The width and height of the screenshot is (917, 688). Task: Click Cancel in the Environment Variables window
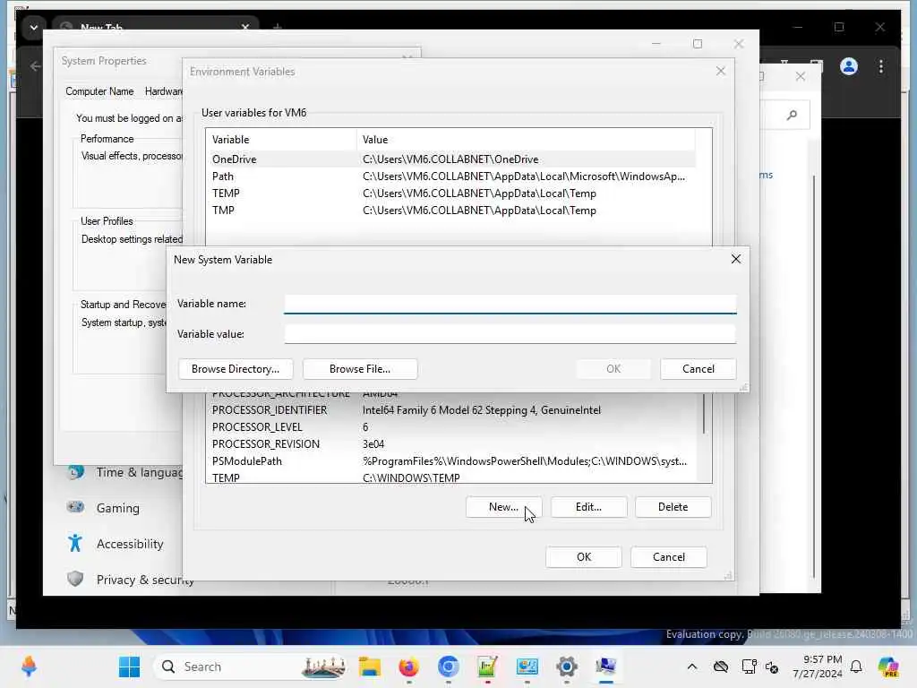coord(668,557)
